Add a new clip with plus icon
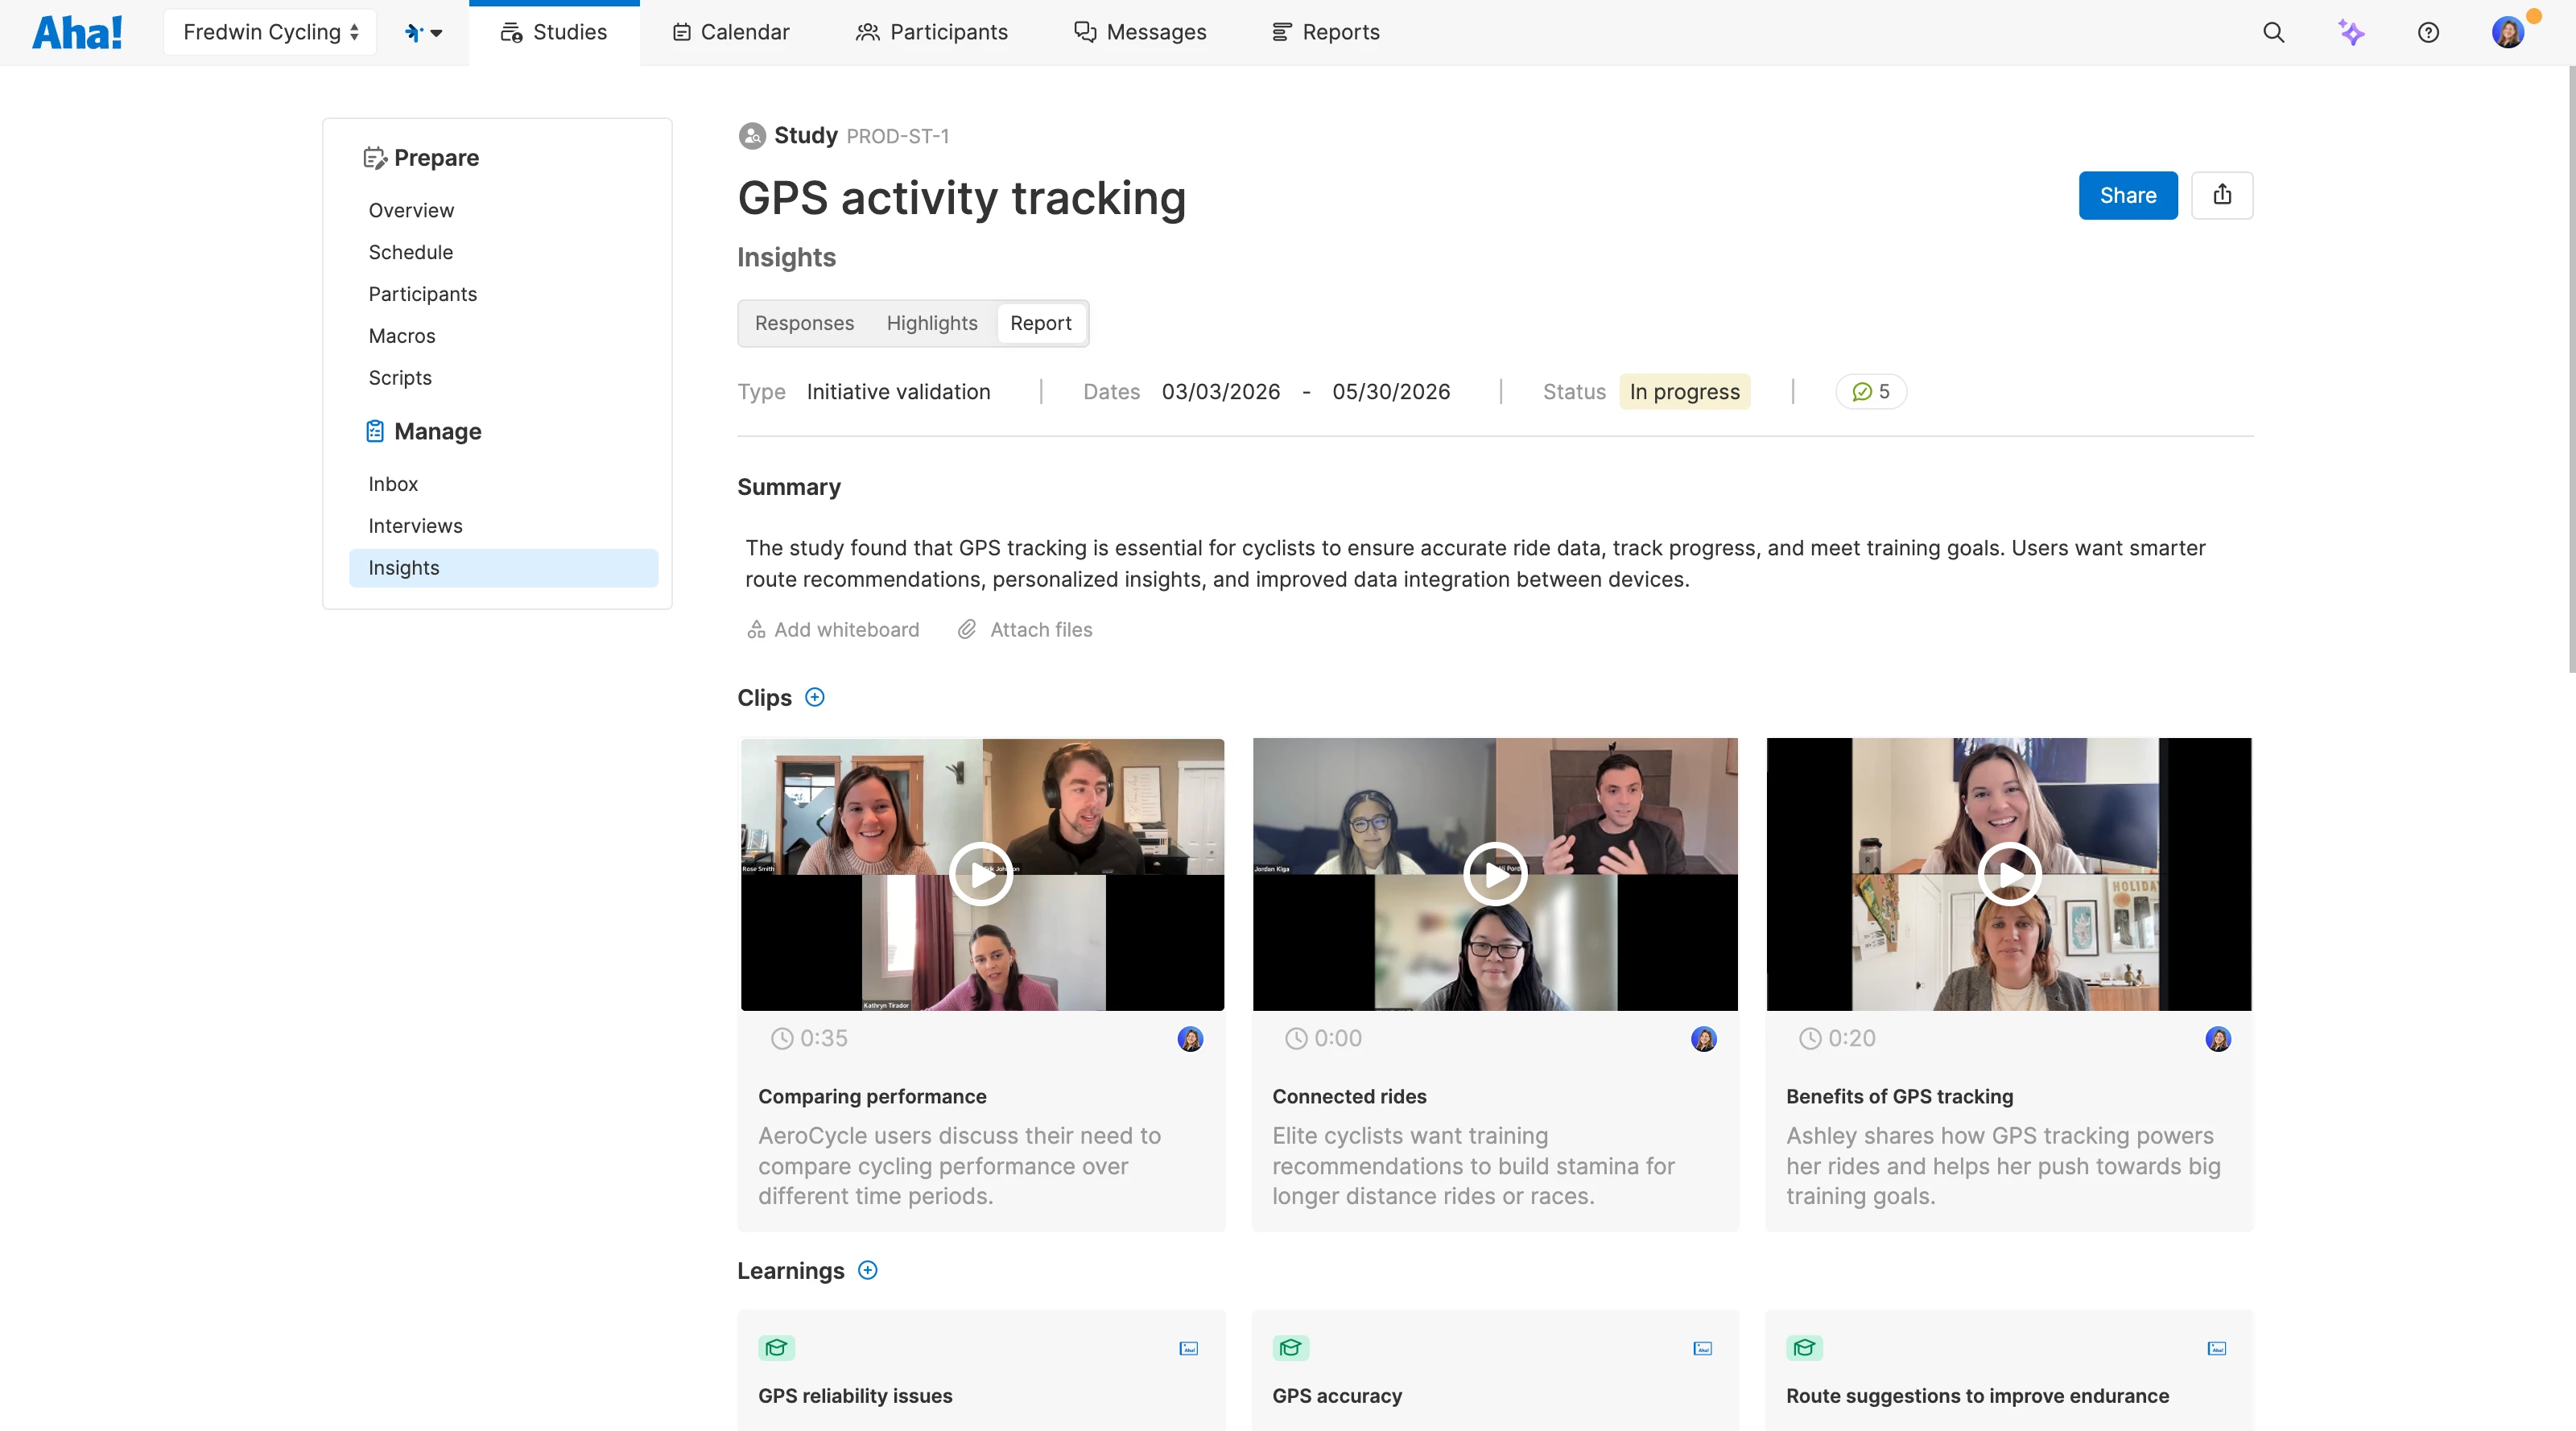Screen dimensions: 2576x1431 (x=815, y=697)
